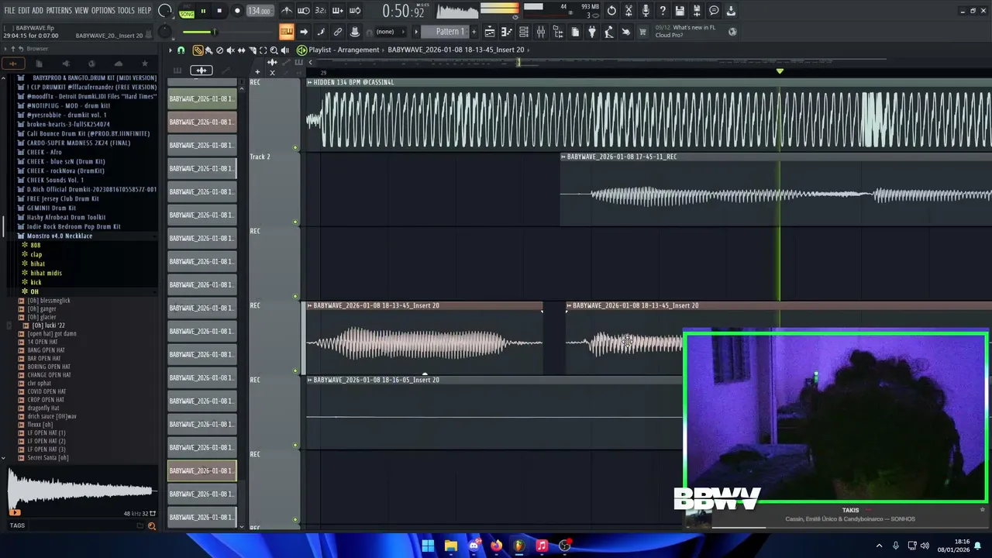The height and width of the screenshot is (558, 992).
Task: Select the playlist paint brush tool
Action: pyautogui.click(x=209, y=50)
